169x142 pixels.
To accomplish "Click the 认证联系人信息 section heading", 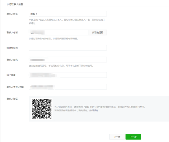I will coord(15,4).
